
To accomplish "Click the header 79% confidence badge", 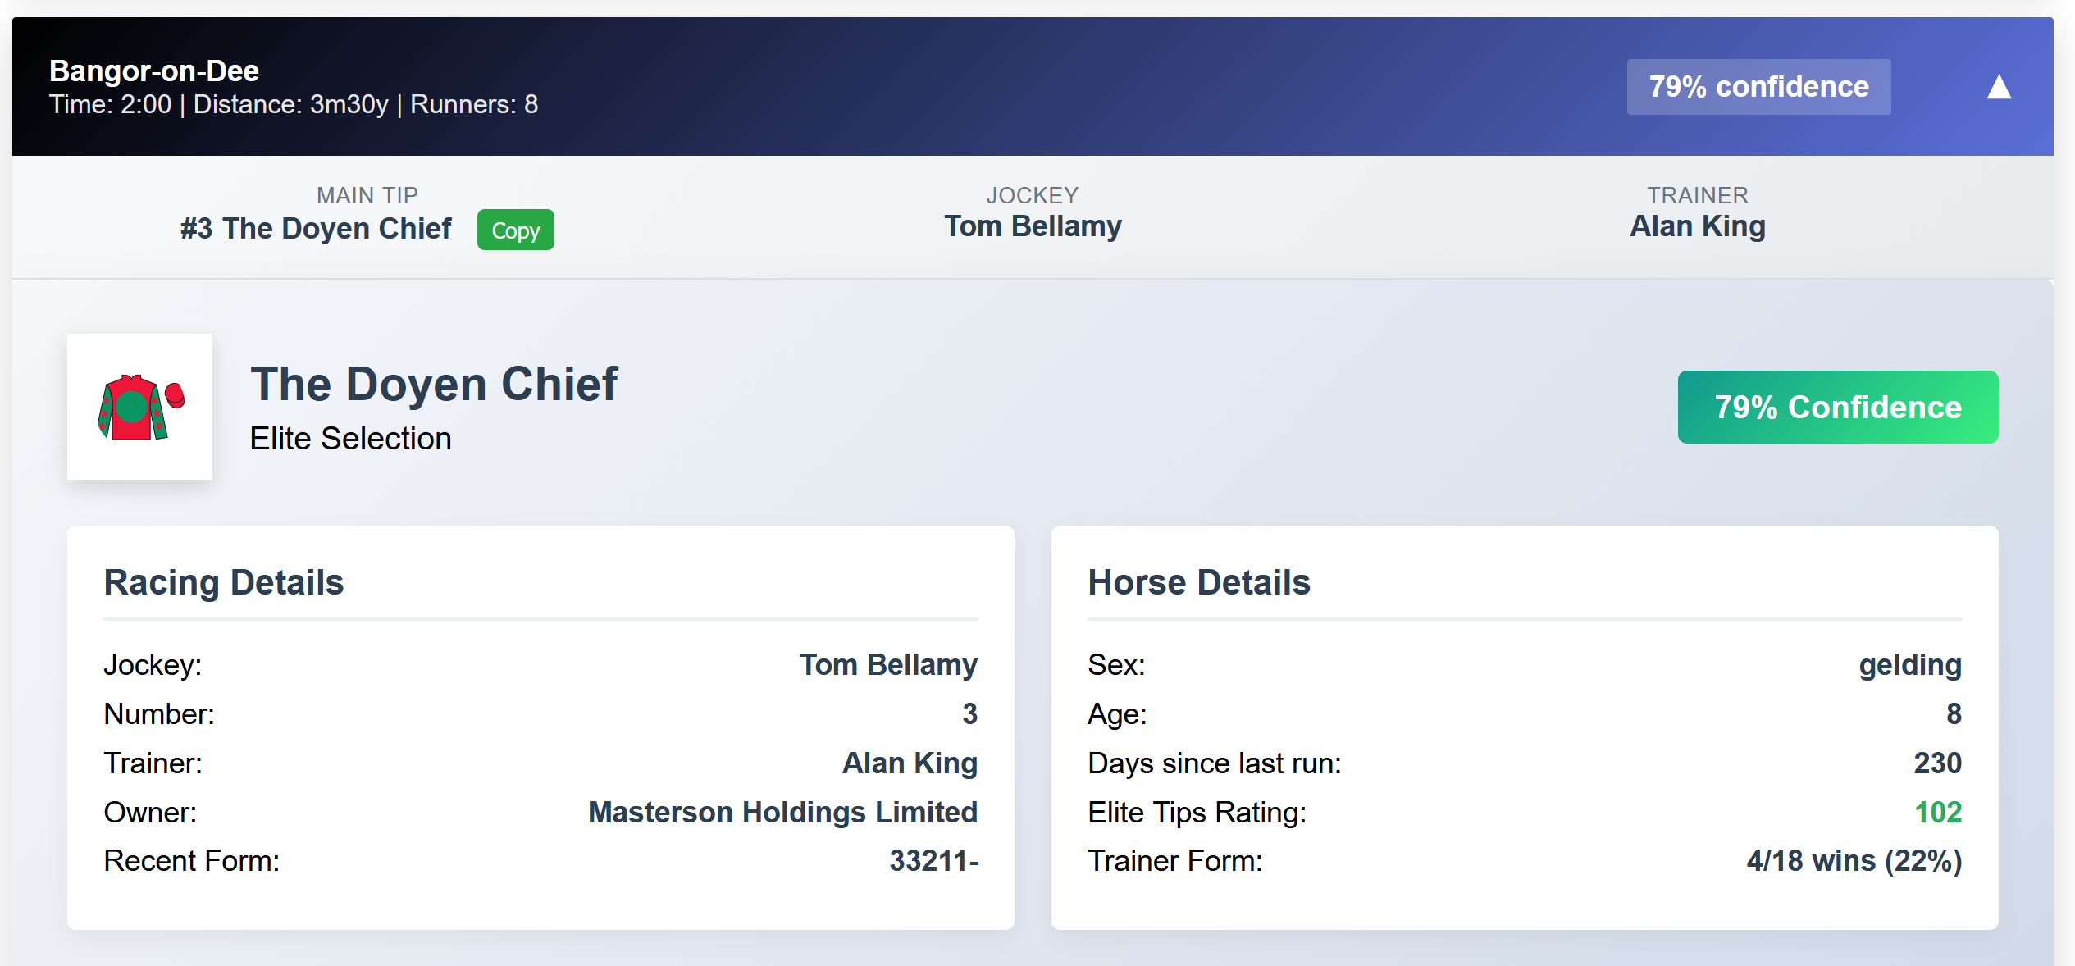I will [1758, 87].
